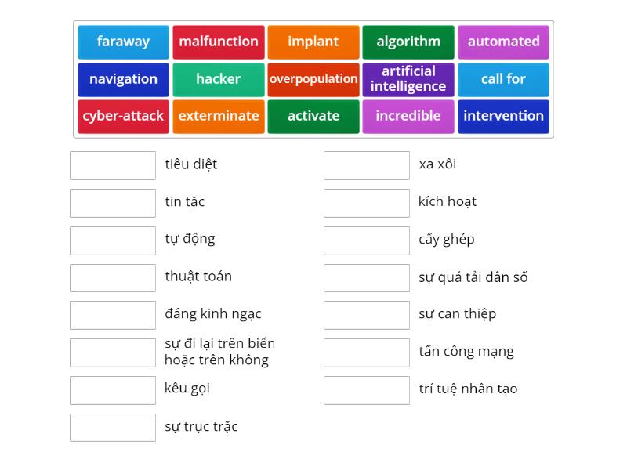The height and width of the screenshot is (470, 627).
Task: Pick the orange 'implant' tile
Action: (x=313, y=42)
